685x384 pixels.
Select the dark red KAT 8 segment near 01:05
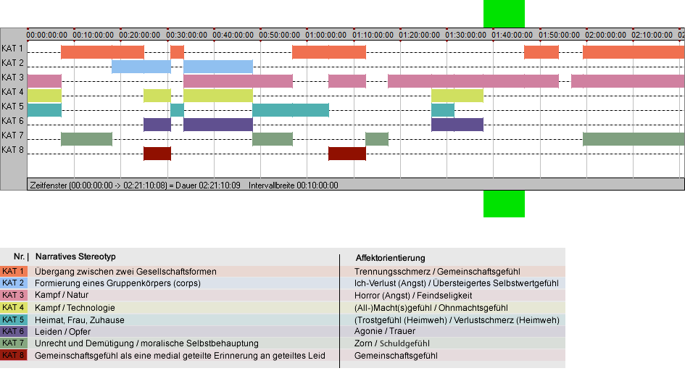(x=347, y=154)
